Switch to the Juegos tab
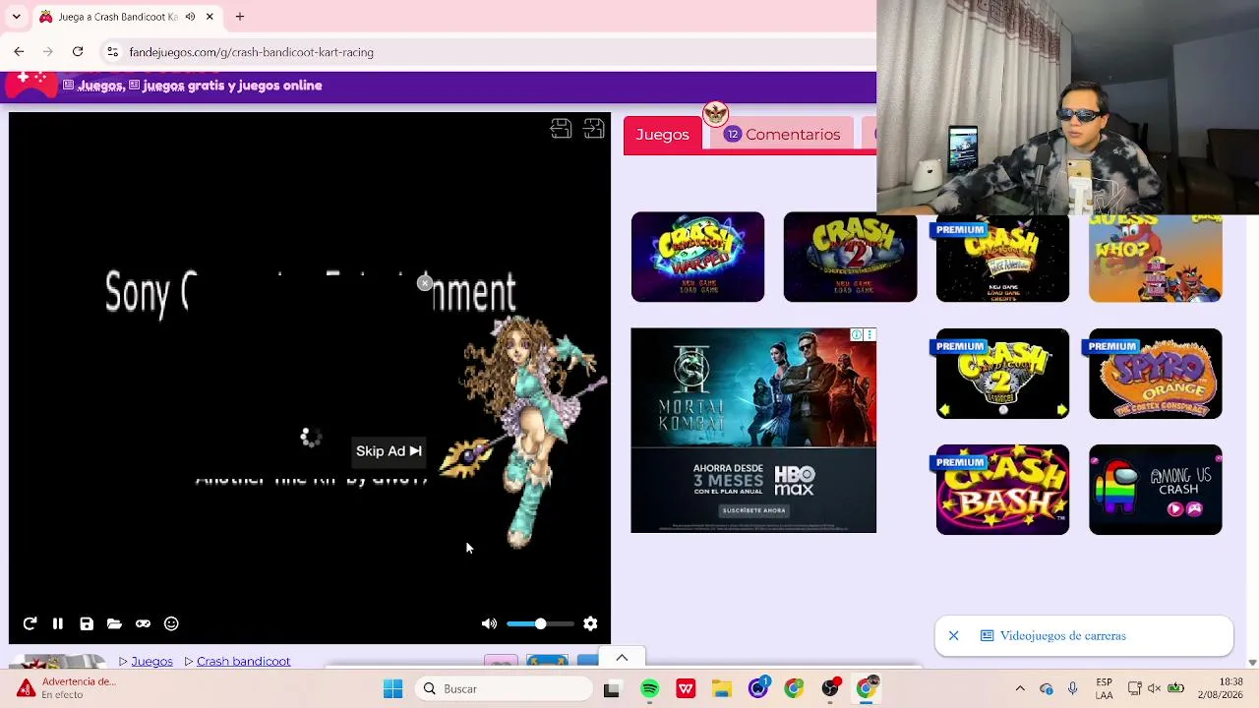 (662, 135)
